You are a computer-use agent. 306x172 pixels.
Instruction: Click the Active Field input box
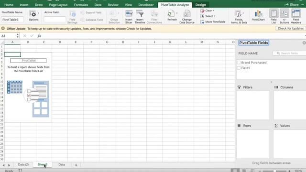click(55, 19)
